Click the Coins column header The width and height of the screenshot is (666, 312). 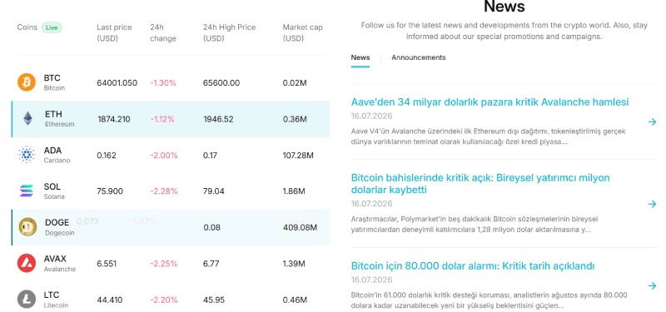[27, 27]
